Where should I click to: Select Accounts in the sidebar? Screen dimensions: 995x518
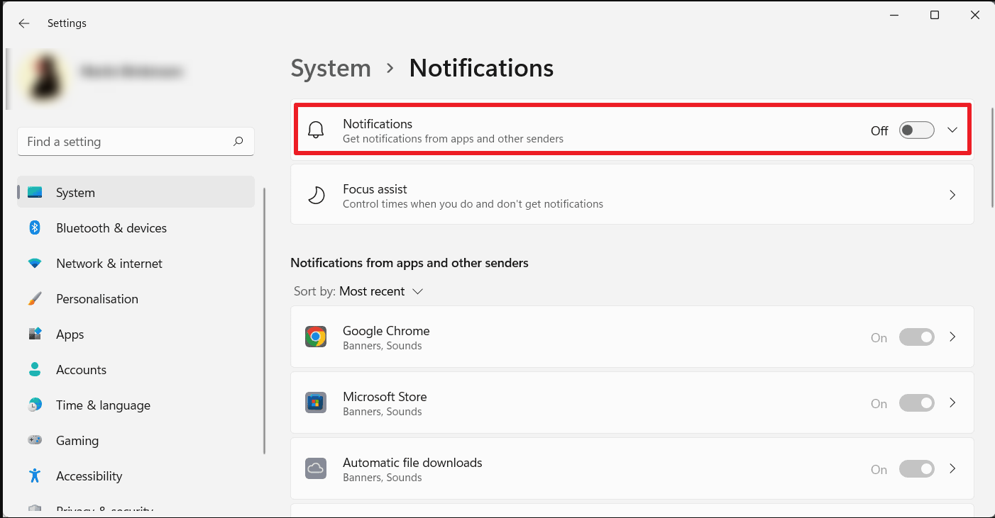pyautogui.click(x=81, y=369)
